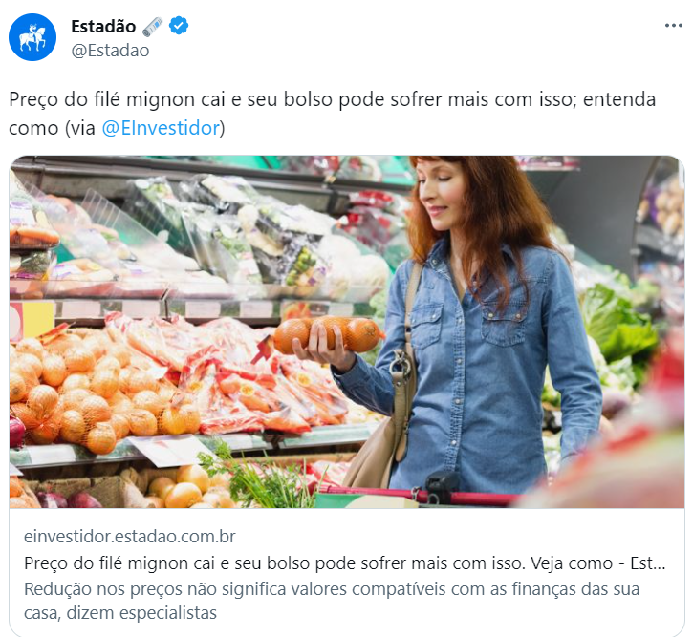Open the supermarket photo preview
693x637 pixels.
347,331
